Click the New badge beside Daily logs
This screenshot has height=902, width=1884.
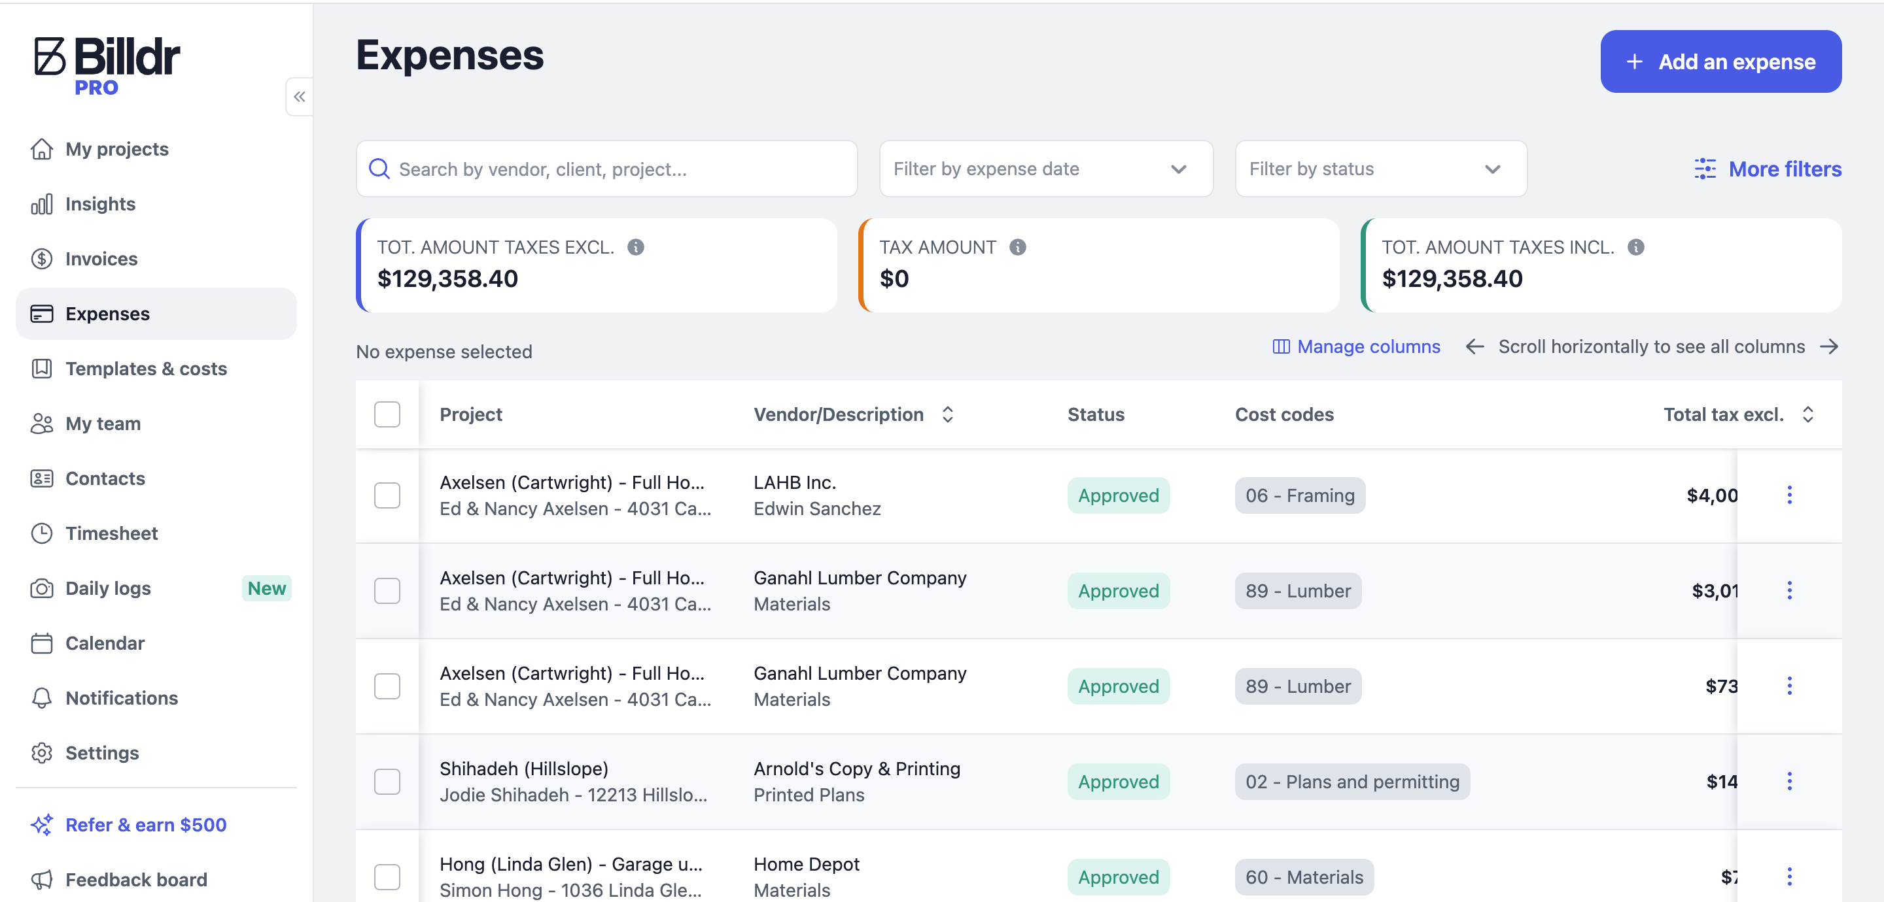point(266,588)
